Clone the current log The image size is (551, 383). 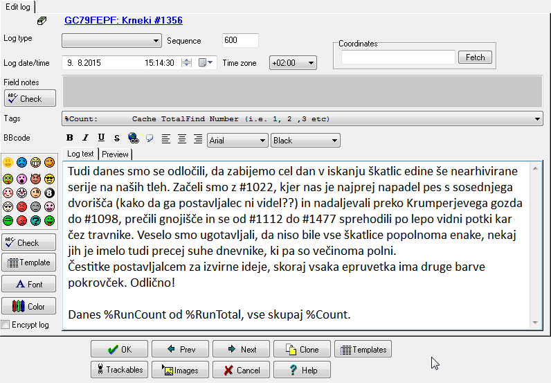point(302,349)
